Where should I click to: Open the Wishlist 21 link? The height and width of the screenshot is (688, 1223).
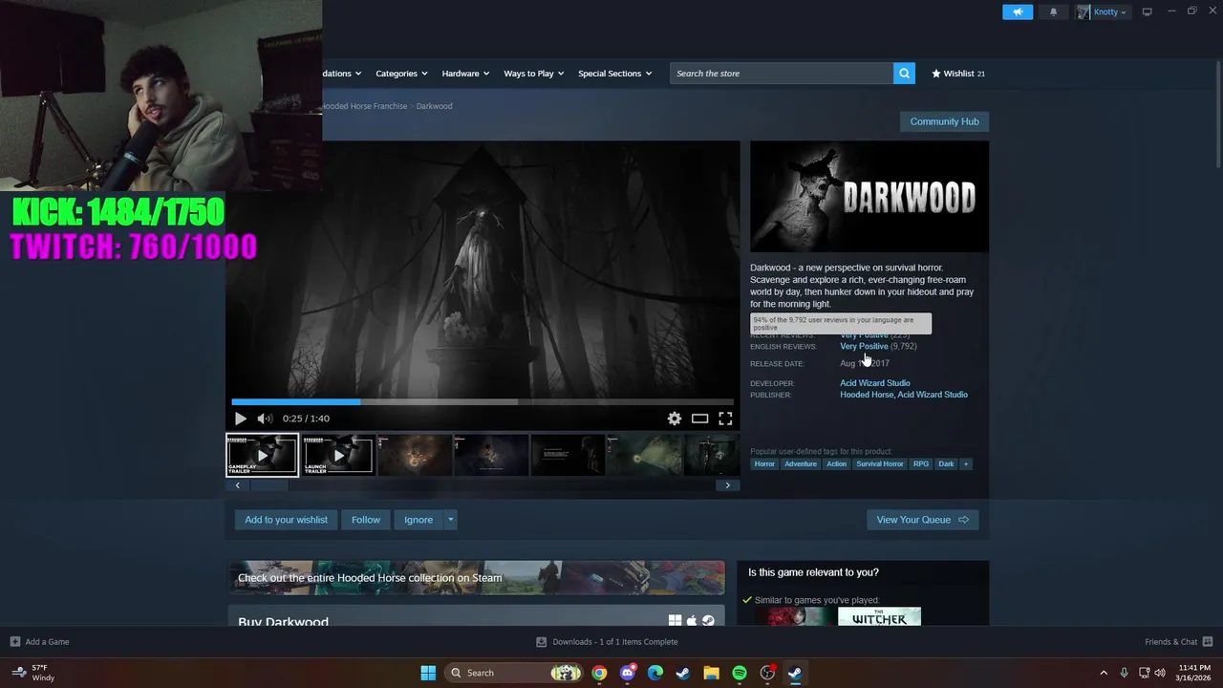tap(957, 73)
